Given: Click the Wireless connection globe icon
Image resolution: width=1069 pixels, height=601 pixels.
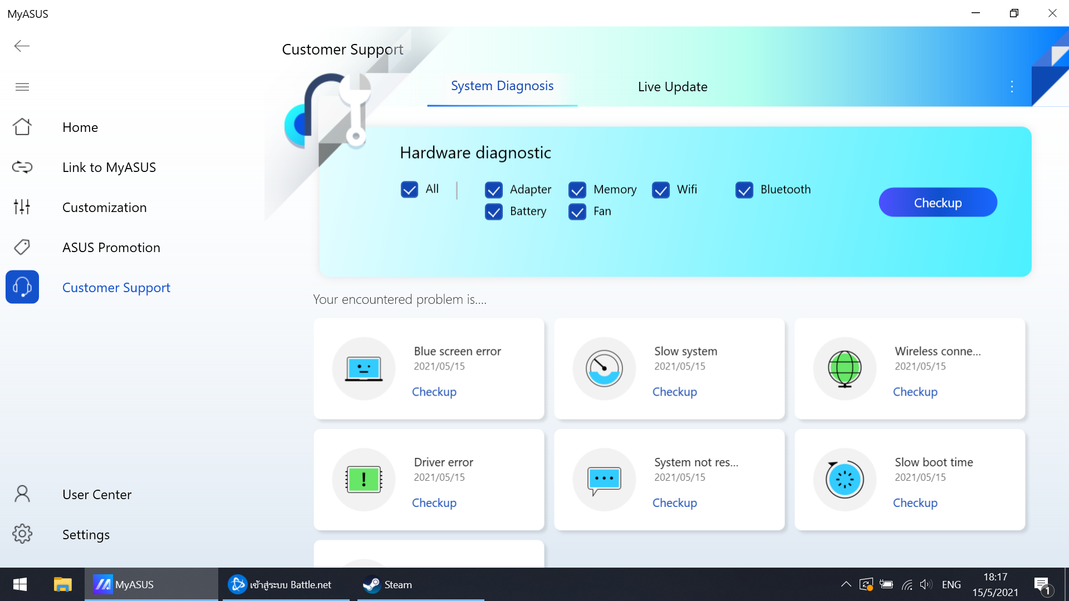Looking at the screenshot, I should tap(845, 368).
